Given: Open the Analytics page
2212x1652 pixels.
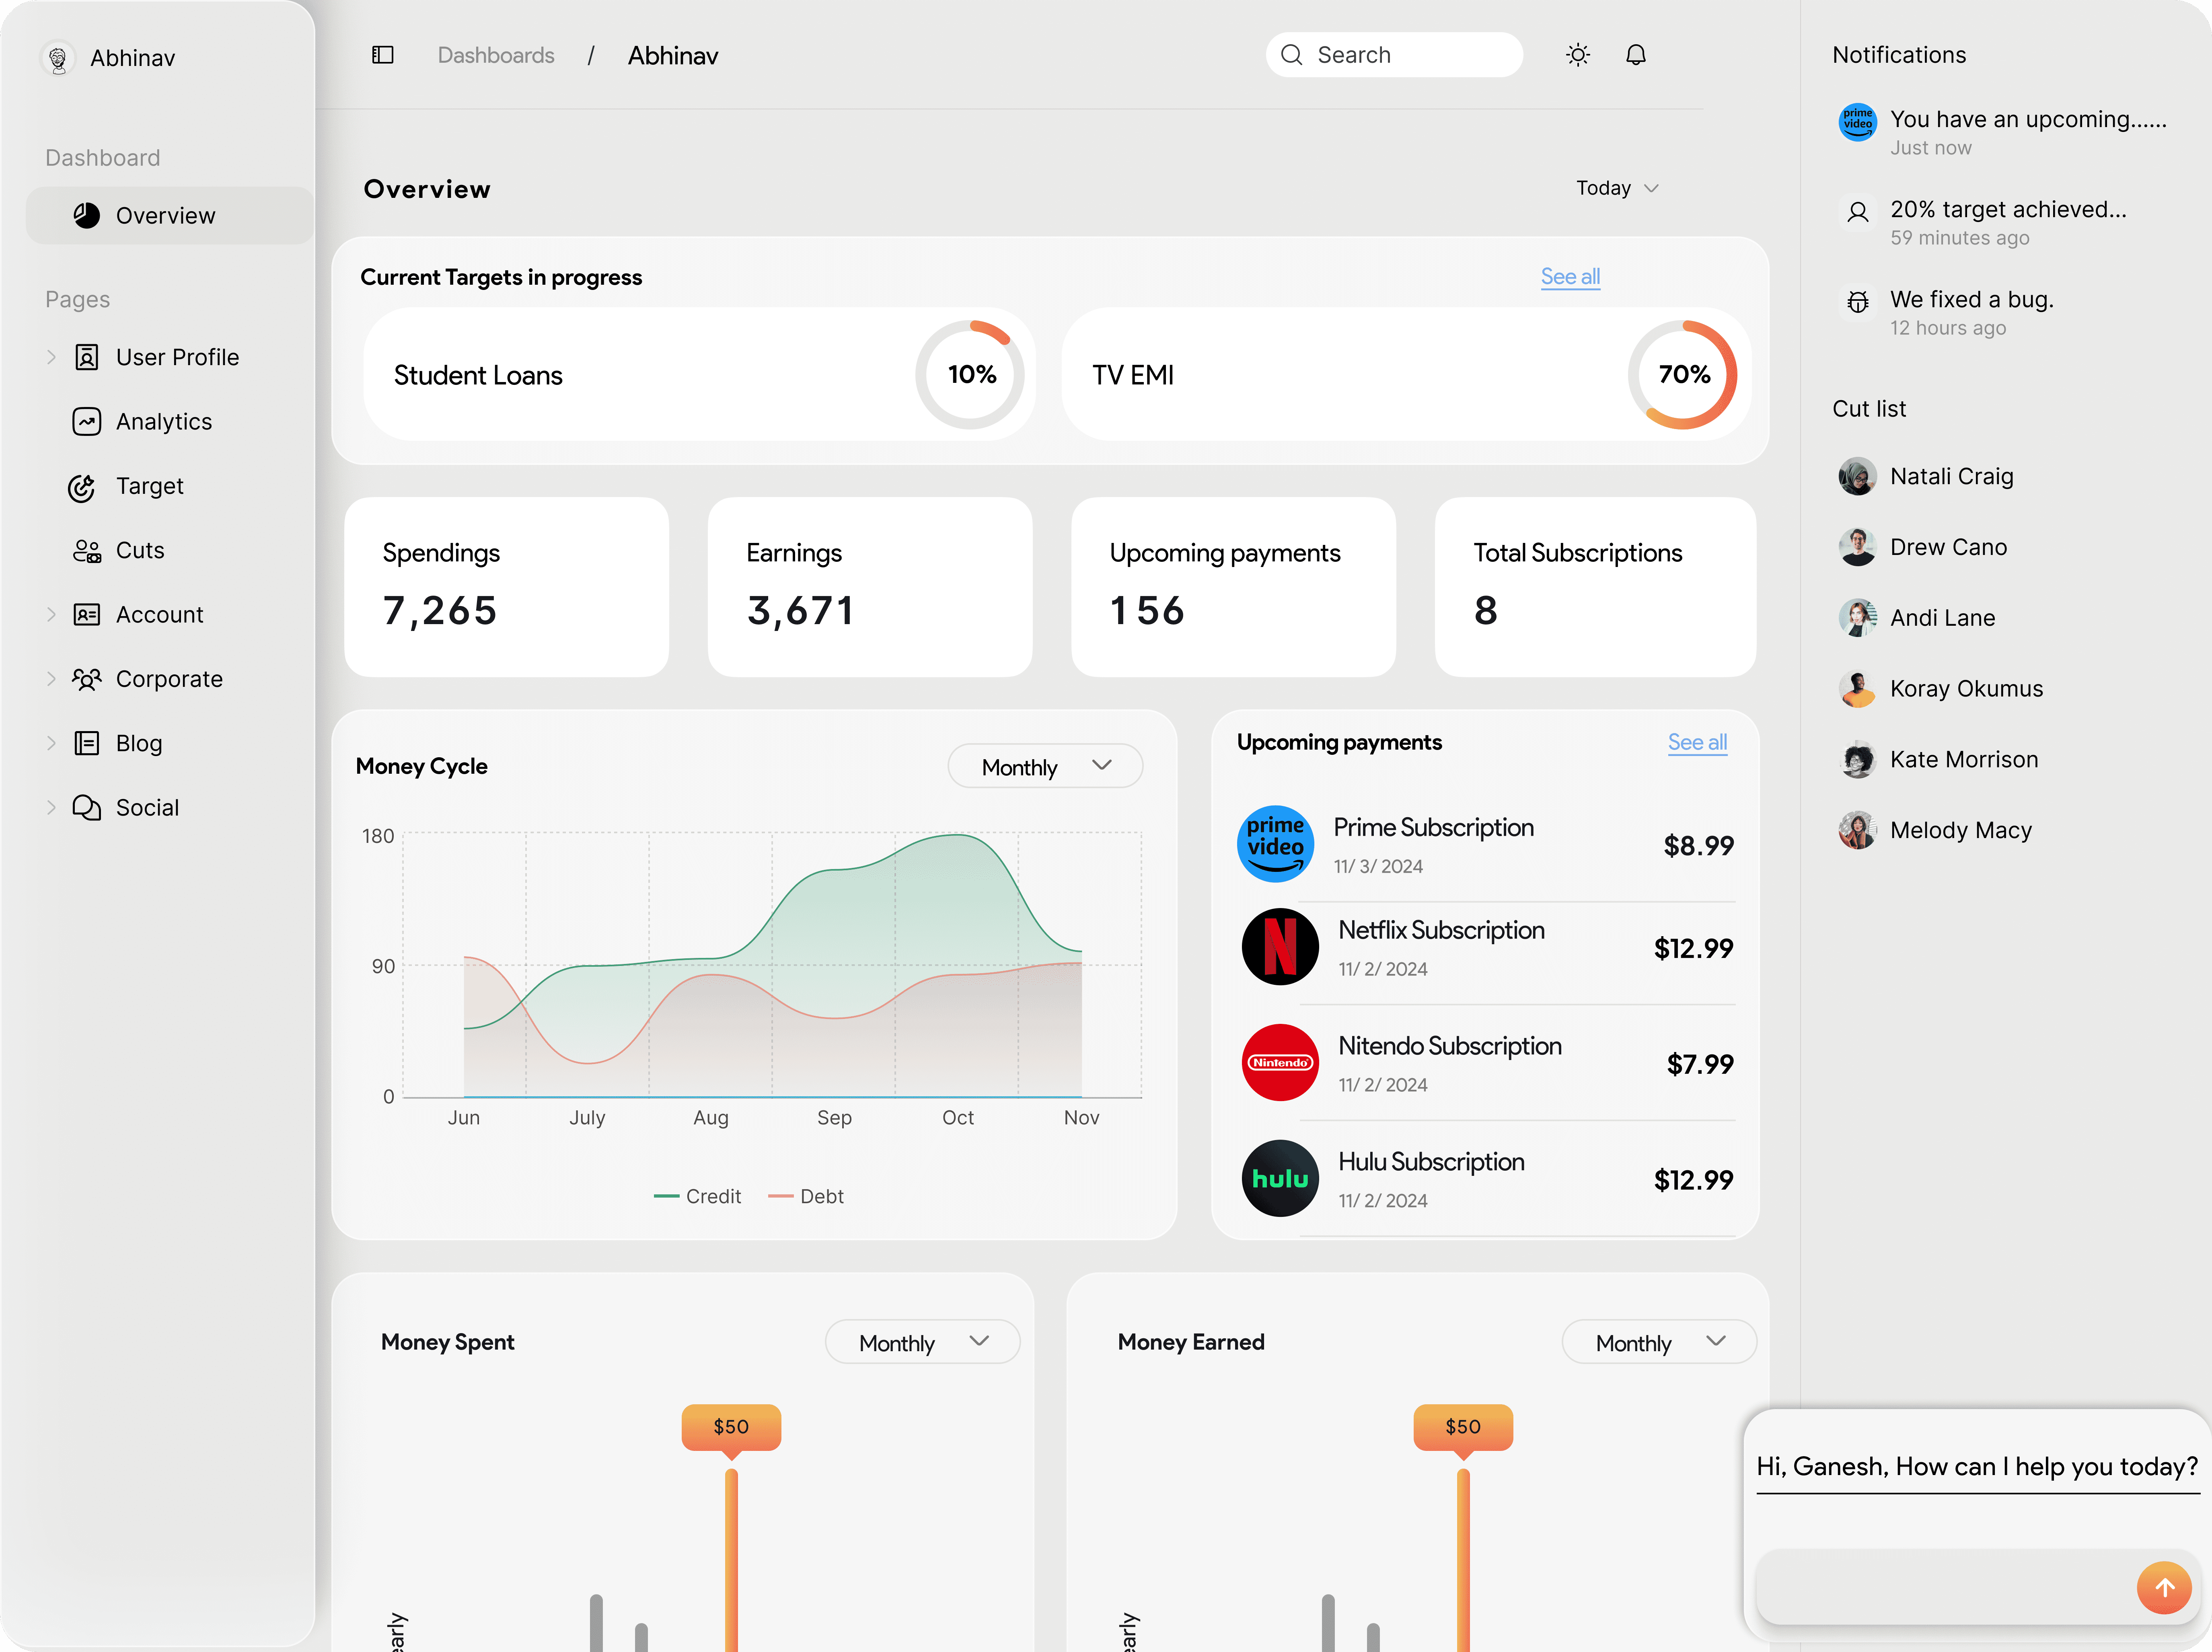Looking at the screenshot, I should [164, 421].
